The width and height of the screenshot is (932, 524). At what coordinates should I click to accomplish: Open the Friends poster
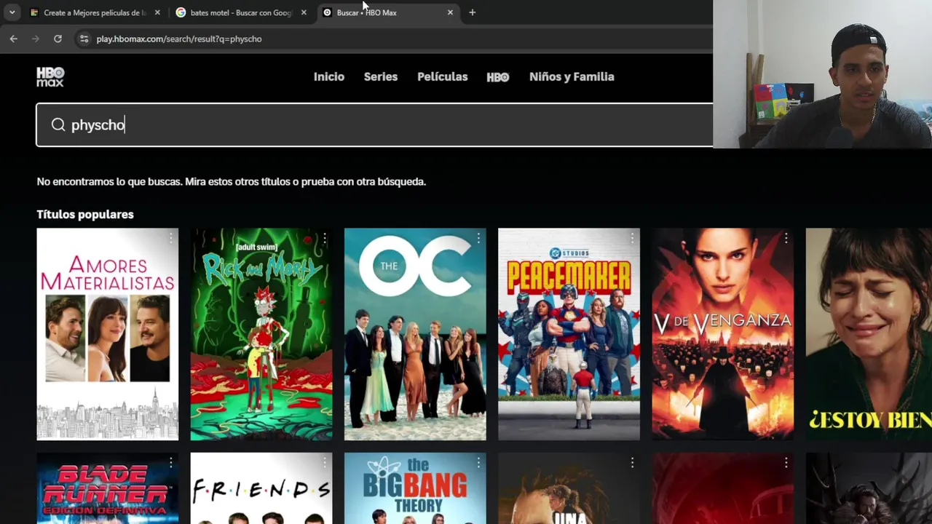[x=261, y=488]
